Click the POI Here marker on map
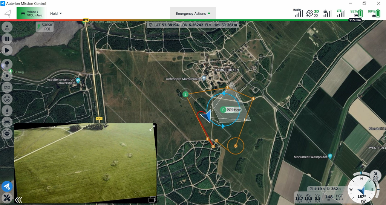The height and width of the screenshot is (205, 386). tap(231, 110)
